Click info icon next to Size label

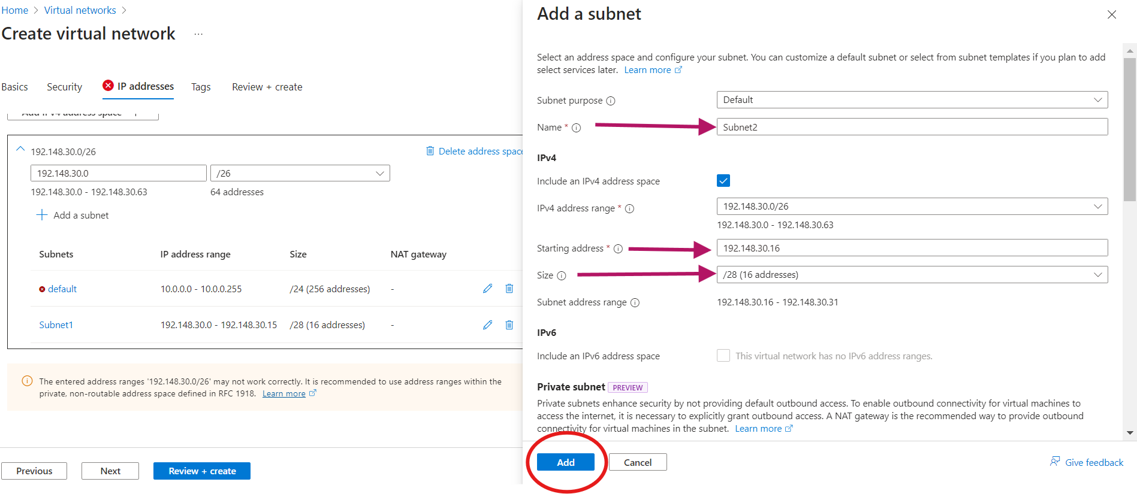pos(562,275)
